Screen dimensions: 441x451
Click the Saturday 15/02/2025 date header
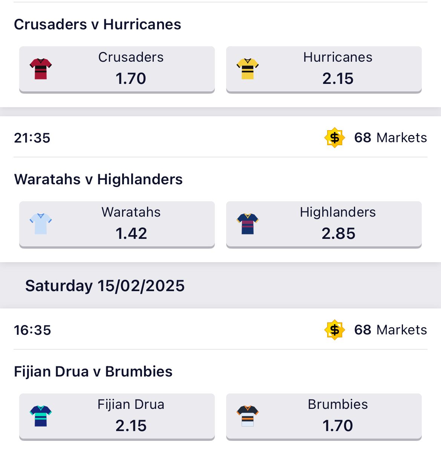pos(105,286)
